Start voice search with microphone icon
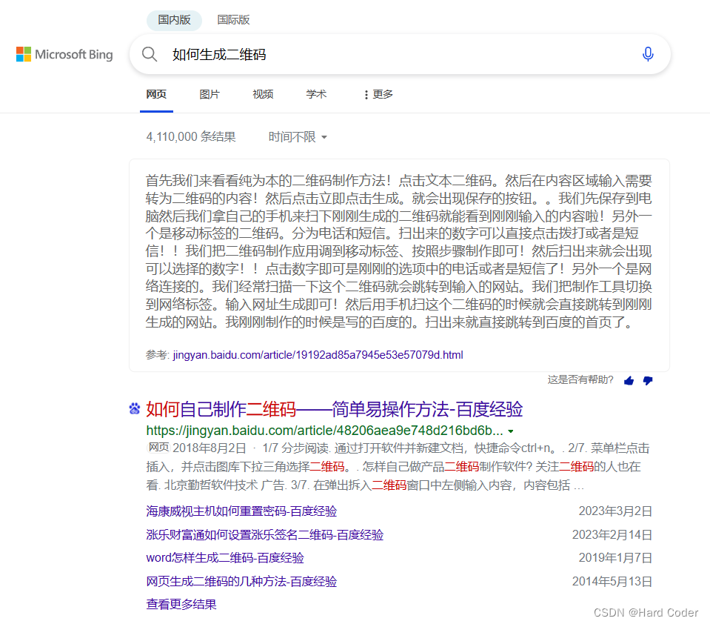Image resolution: width=710 pixels, height=624 pixels. [648, 54]
